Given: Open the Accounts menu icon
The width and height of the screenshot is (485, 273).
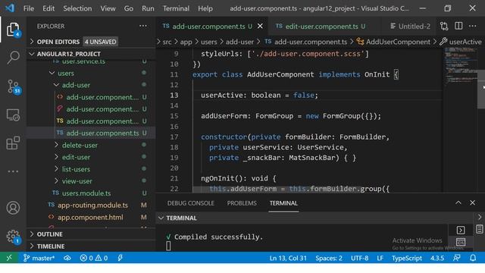Looking at the screenshot, I should tap(13, 208).
